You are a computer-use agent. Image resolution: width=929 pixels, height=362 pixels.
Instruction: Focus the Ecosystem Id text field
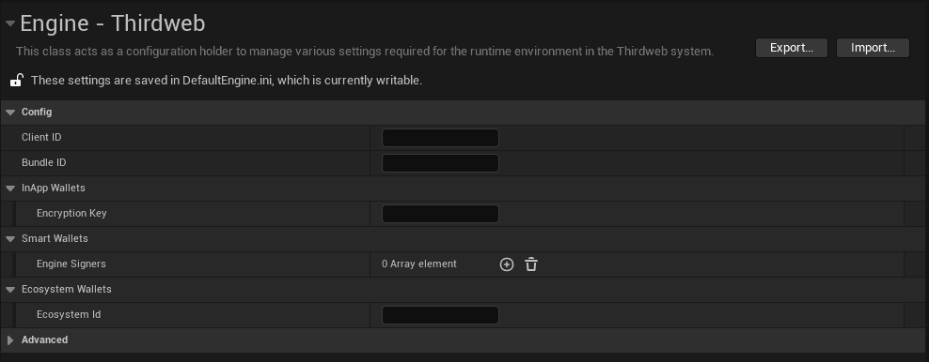coord(440,315)
